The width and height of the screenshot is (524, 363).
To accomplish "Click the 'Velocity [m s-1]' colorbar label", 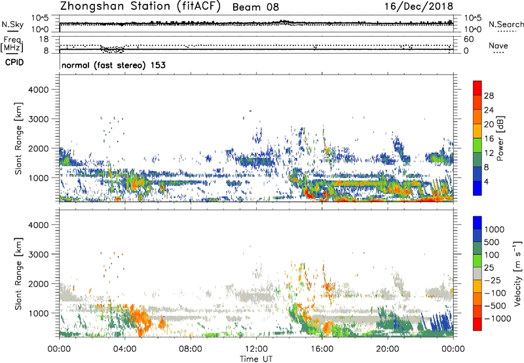I will coord(517,273).
